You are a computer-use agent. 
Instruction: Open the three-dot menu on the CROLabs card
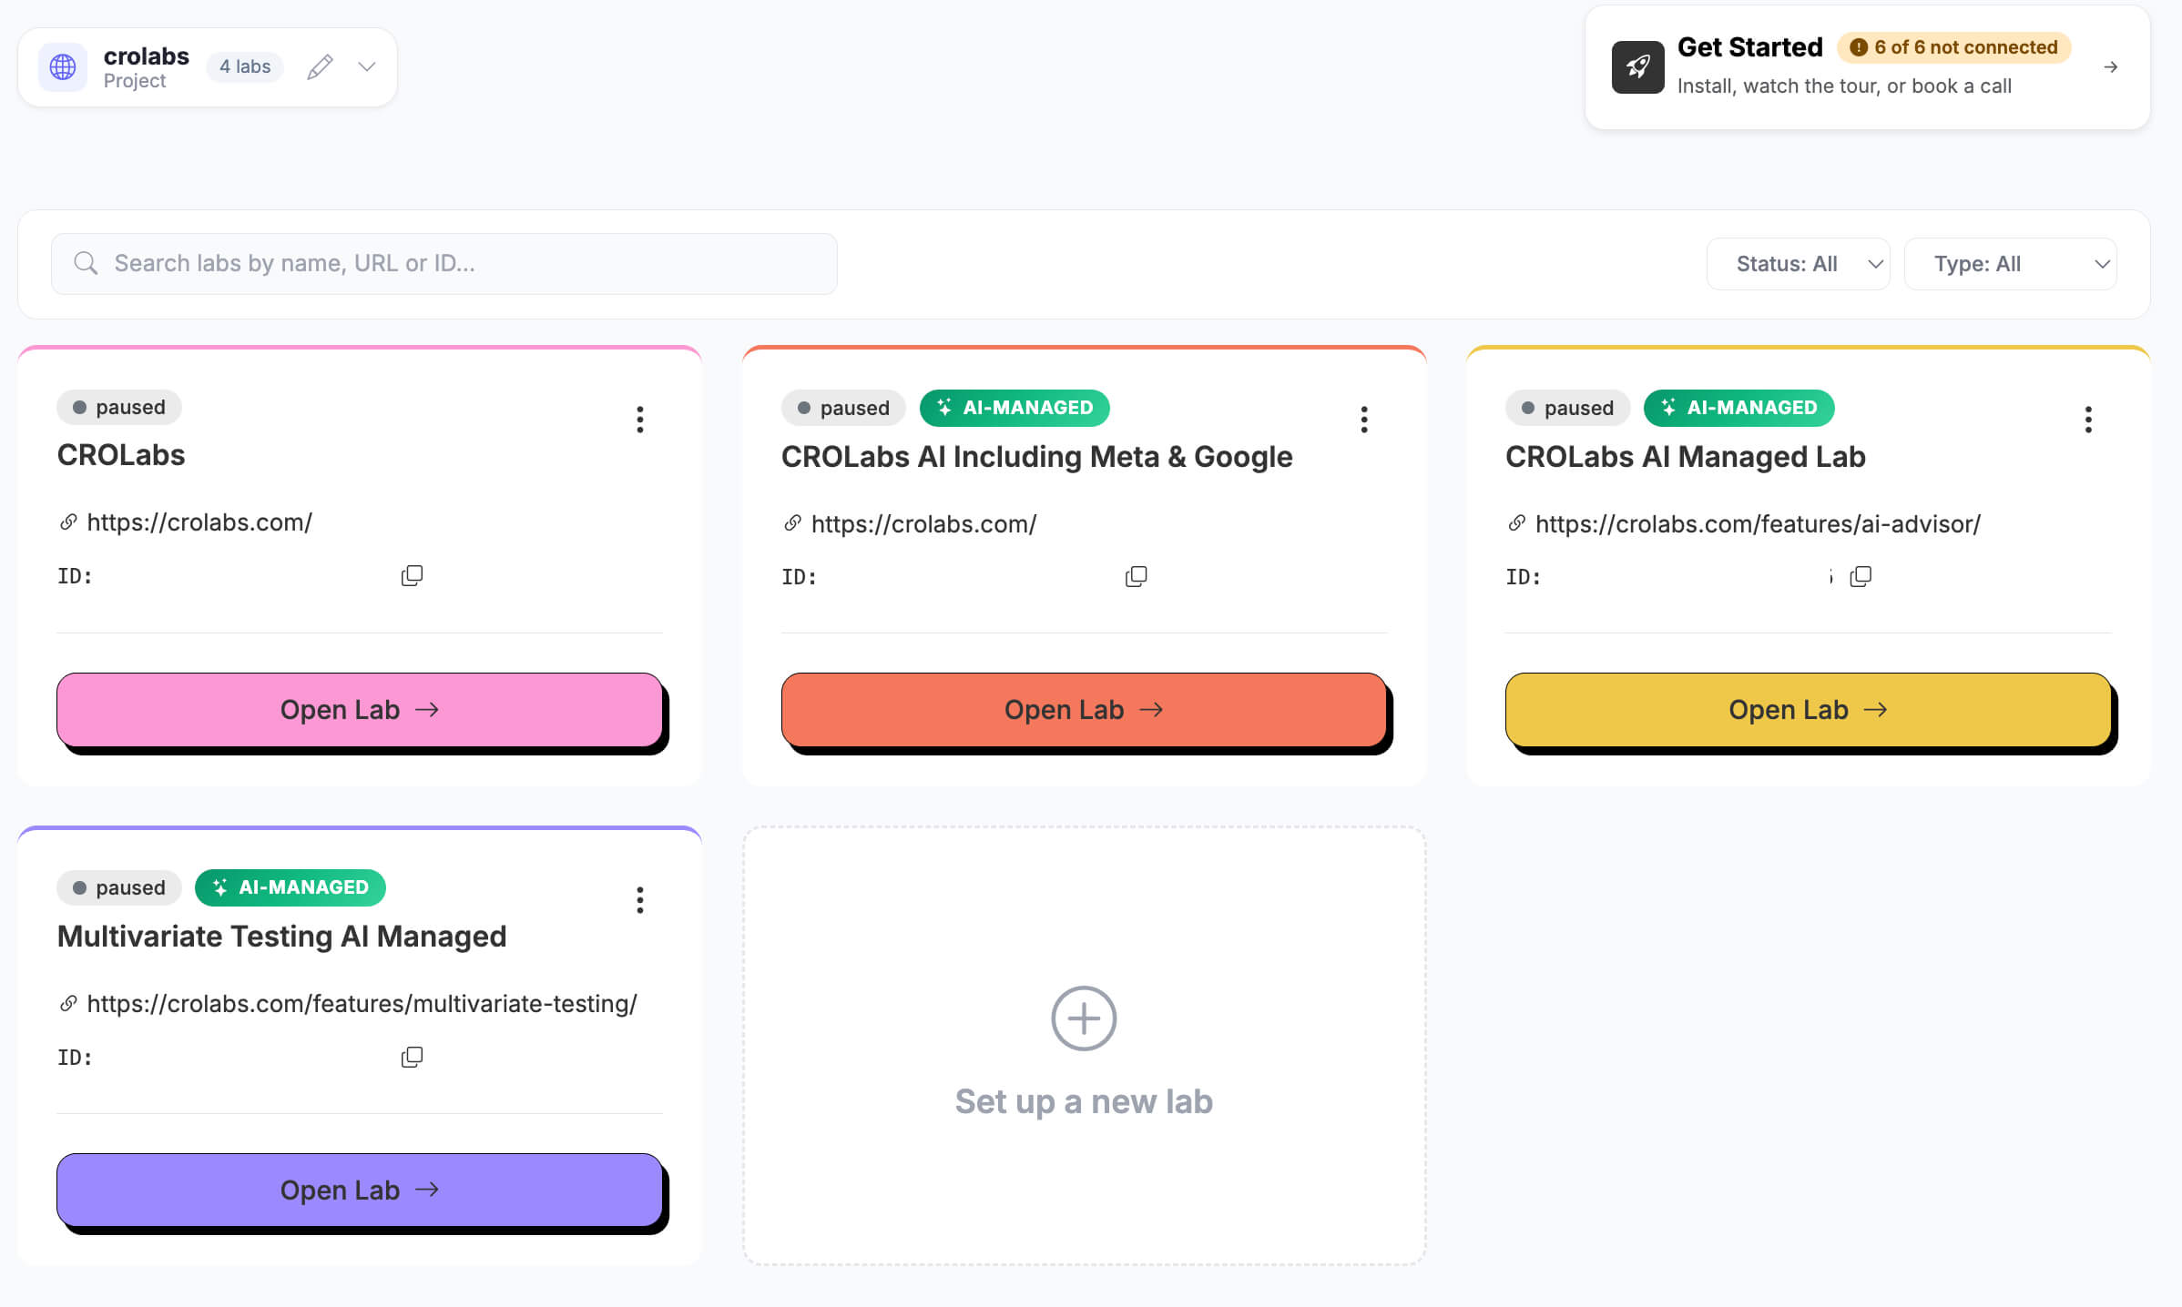(x=640, y=420)
